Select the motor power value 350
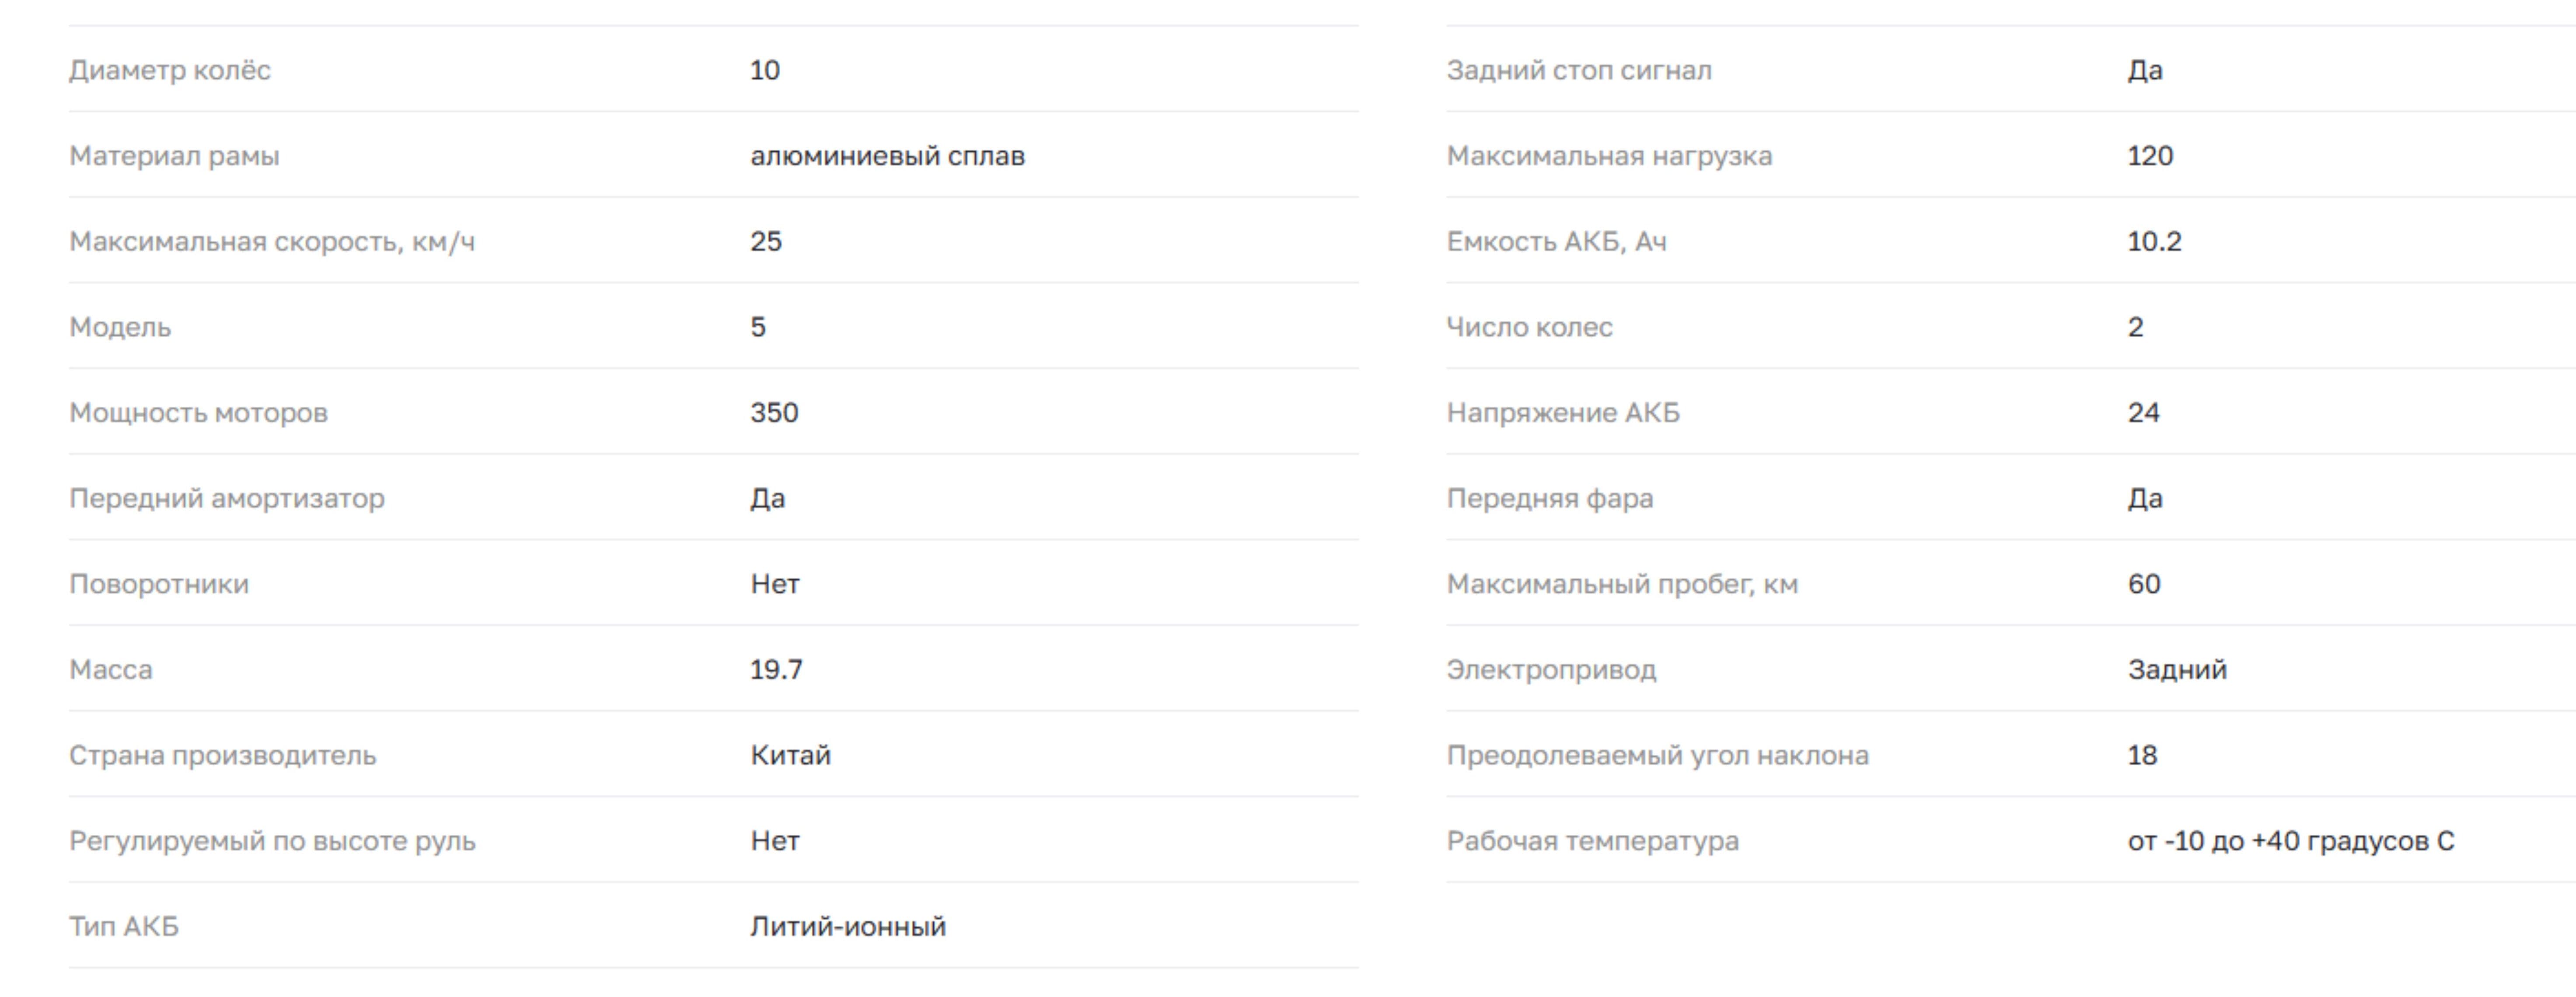 774,413
